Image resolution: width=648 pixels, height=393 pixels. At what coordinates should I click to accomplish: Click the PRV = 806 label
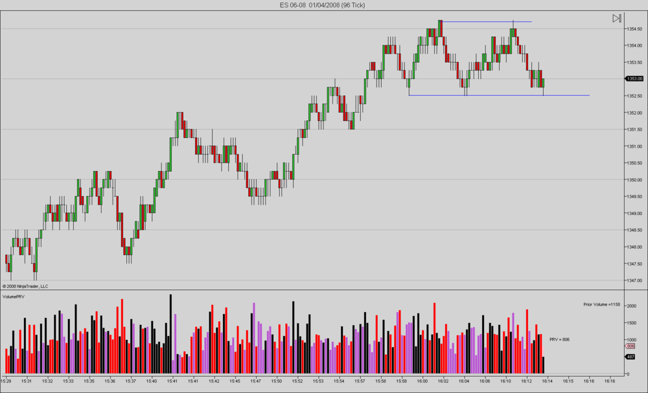pos(559,339)
